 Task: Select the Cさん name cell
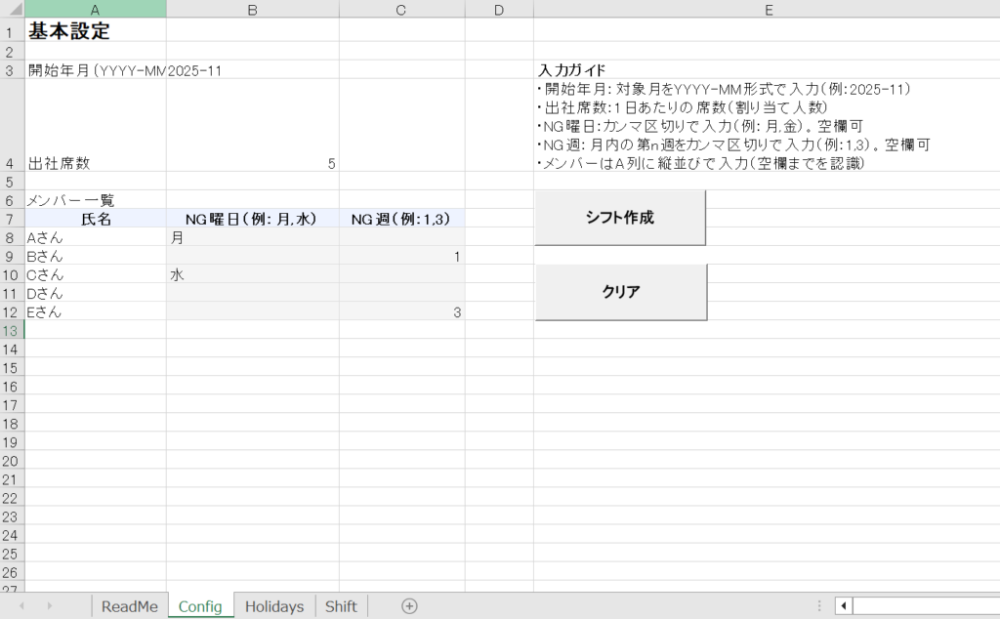tap(95, 274)
